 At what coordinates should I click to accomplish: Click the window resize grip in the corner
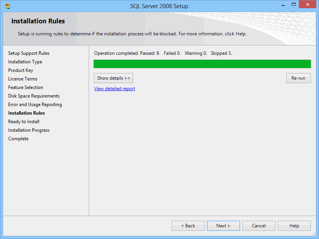314,234
